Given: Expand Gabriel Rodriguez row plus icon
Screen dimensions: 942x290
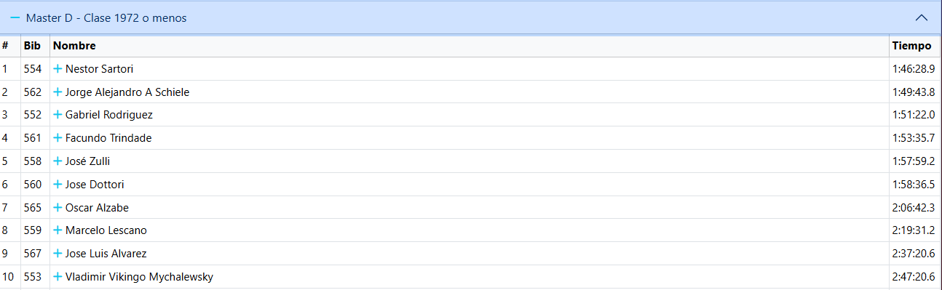Looking at the screenshot, I should point(58,115).
